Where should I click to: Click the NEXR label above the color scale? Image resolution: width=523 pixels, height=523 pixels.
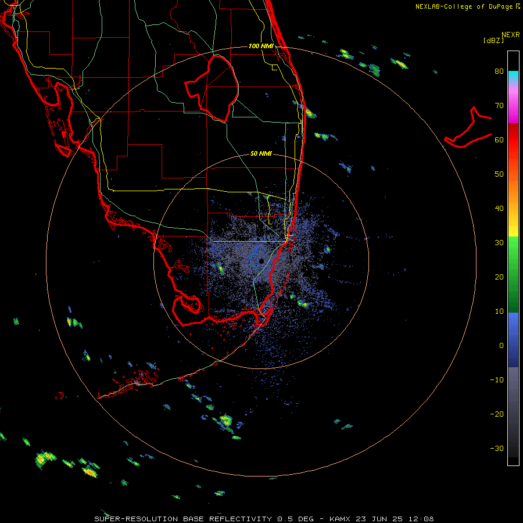511,35
